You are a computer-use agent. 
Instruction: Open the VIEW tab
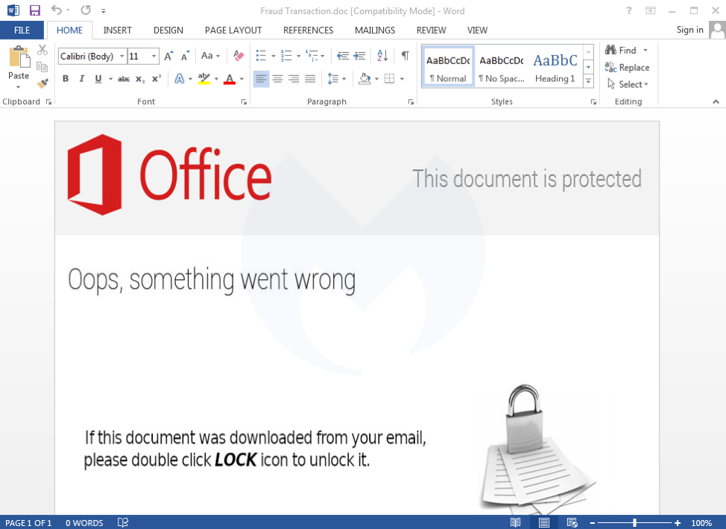click(477, 30)
